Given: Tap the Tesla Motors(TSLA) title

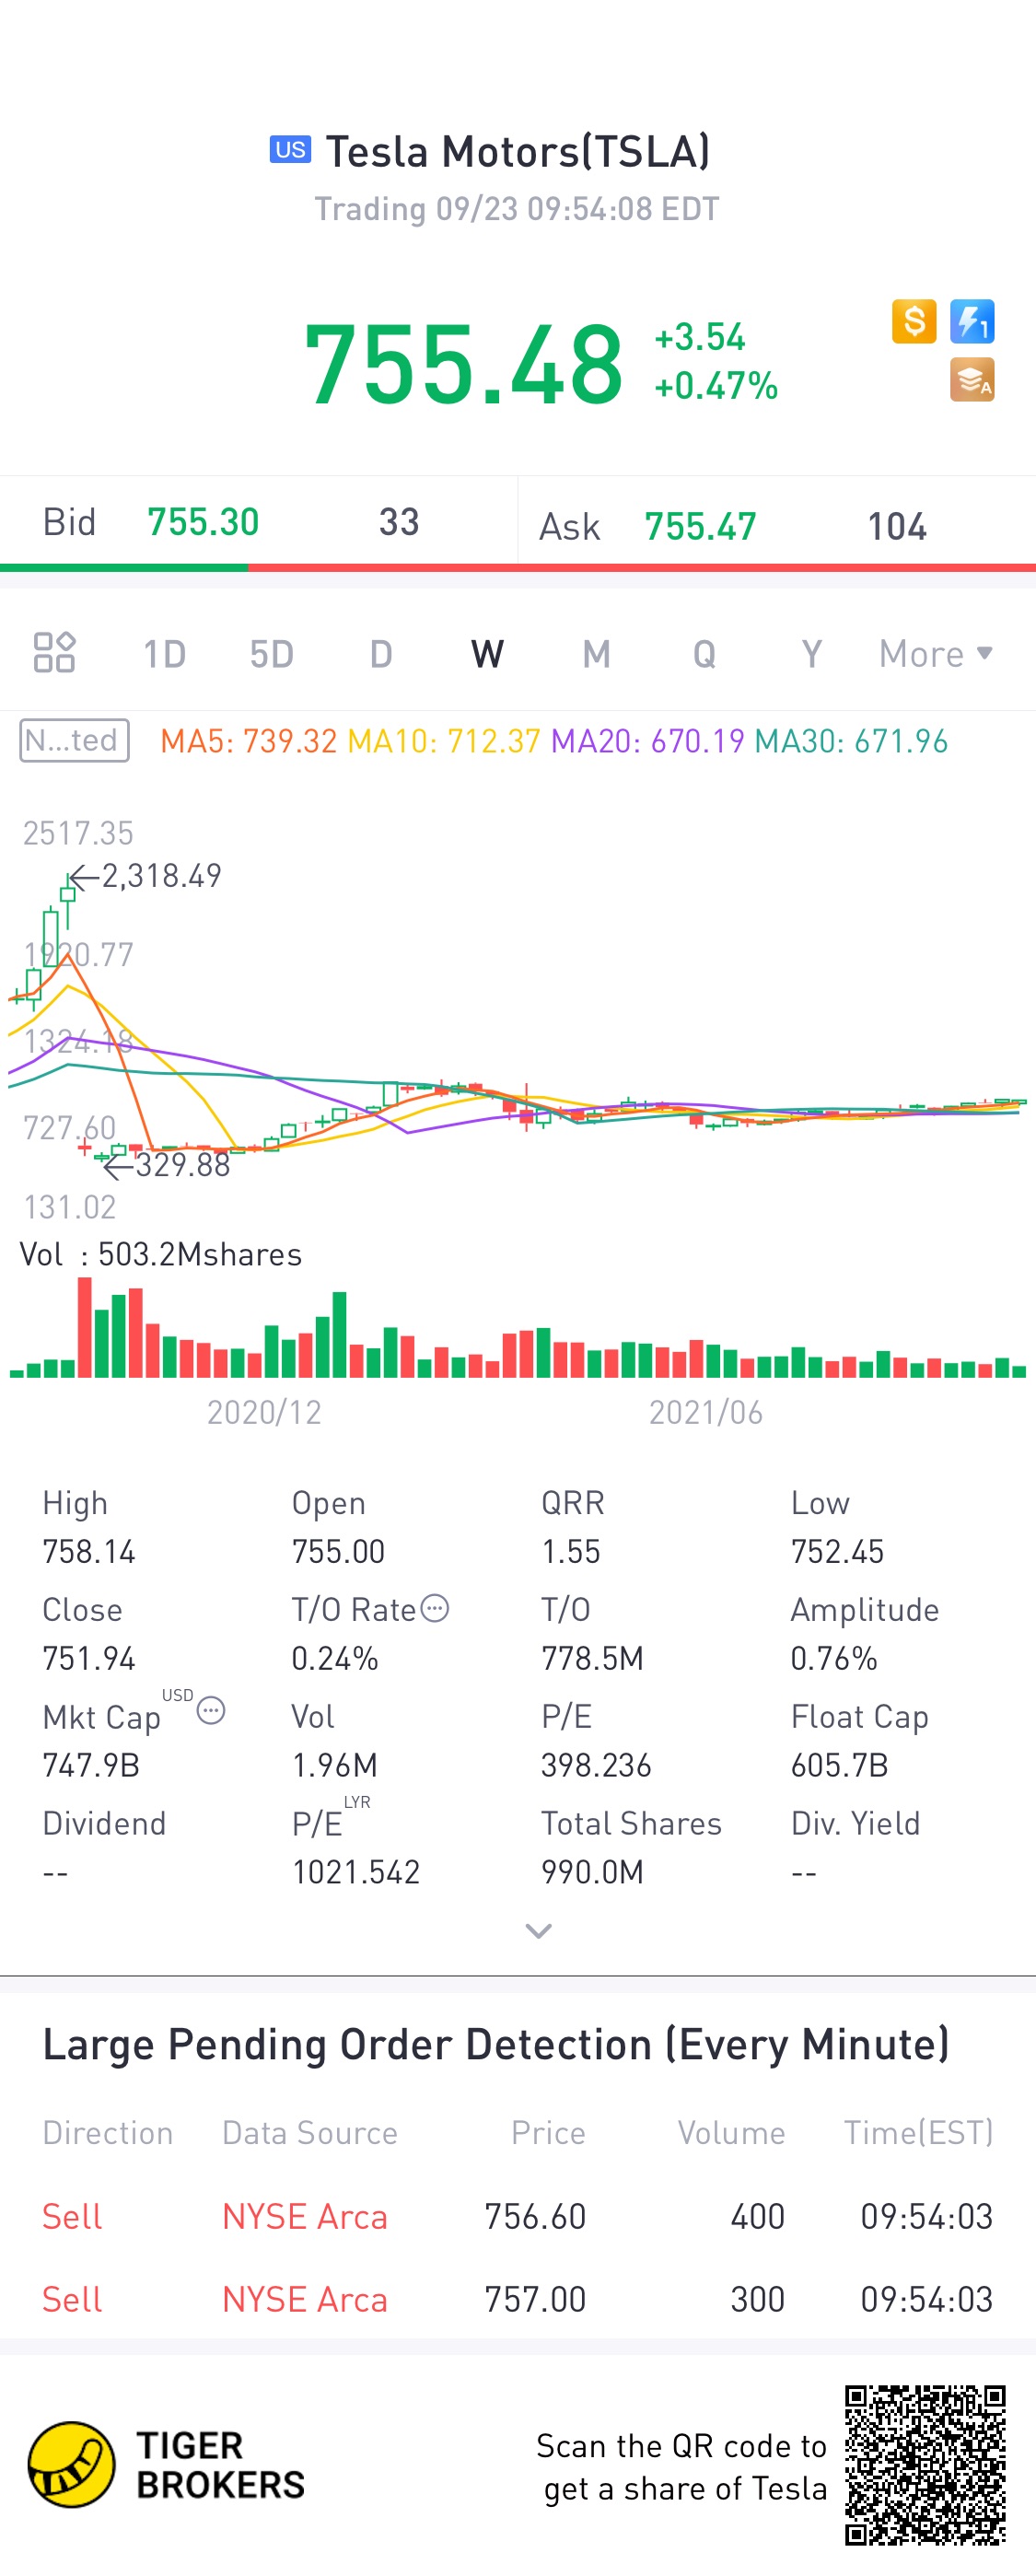Looking at the screenshot, I should (x=518, y=151).
